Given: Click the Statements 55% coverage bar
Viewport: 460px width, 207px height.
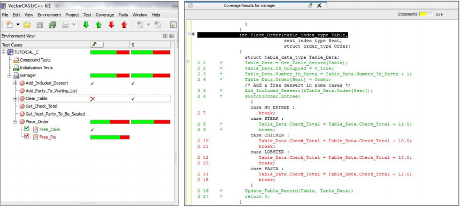Looking at the screenshot, I should click(x=426, y=14).
